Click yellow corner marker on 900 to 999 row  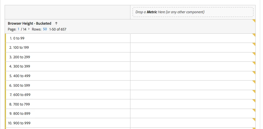254,120
